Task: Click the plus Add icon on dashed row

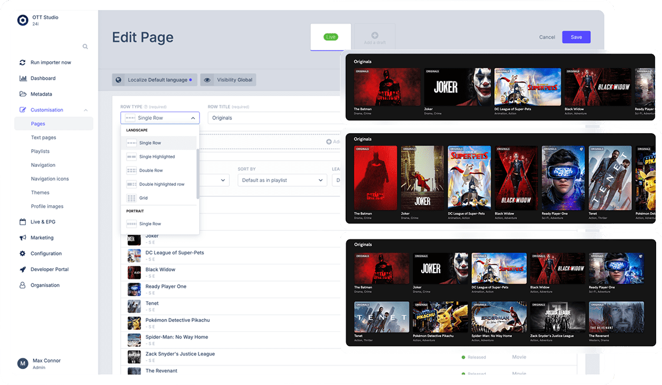Action: pos(329,142)
